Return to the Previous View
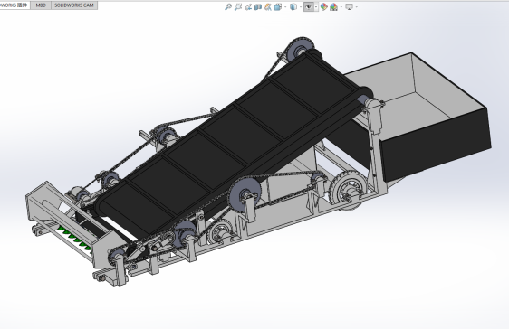The height and width of the screenshot is (329, 509). coord(248,7)
